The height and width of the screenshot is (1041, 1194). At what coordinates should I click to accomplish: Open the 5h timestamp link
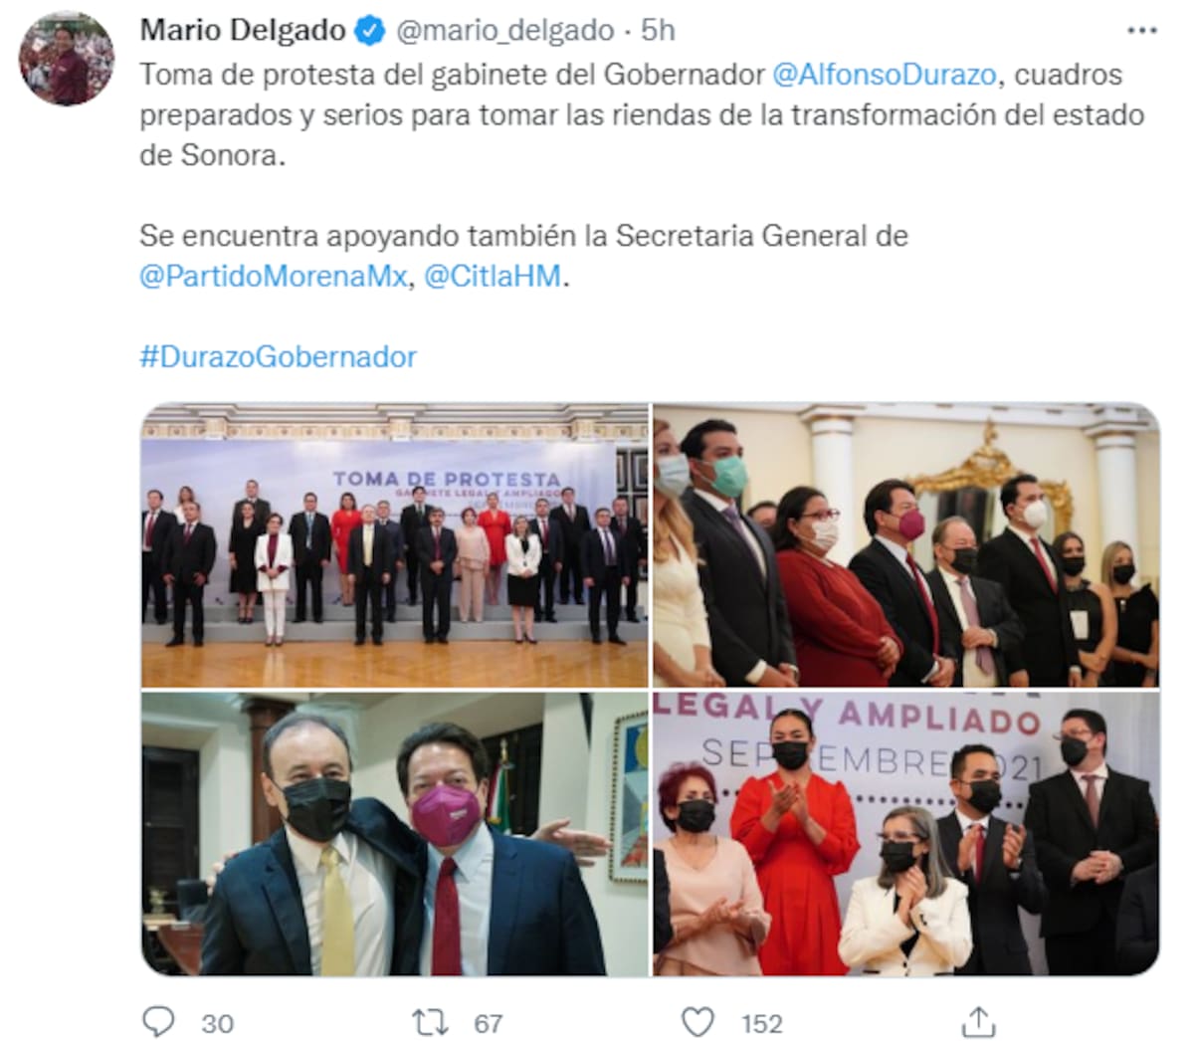pos(658,31)
